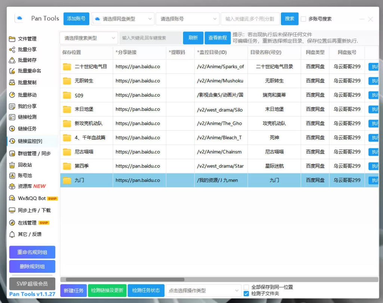This screenshot has height=303, width=383.
Task: Click the Pan Tools cloud logo icon
Action: pyautogui.click(x=19, y=18)
